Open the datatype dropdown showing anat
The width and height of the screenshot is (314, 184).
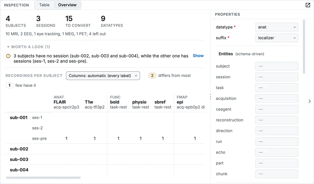[x=277, y=27]
